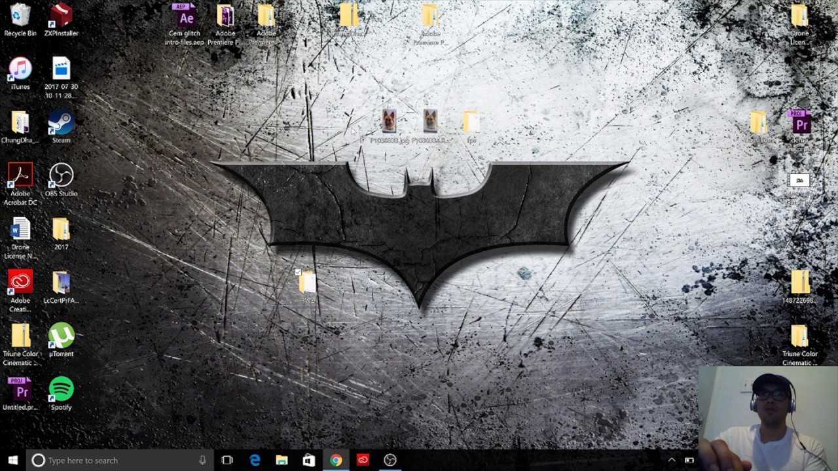Untick the checkbox on the highlighted desktop folder
838x471 pixels.
click(298, 272)
